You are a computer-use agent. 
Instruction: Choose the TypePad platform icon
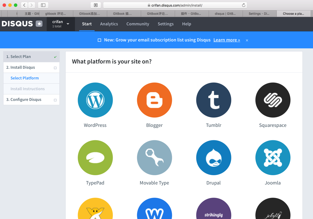(95, 158)
